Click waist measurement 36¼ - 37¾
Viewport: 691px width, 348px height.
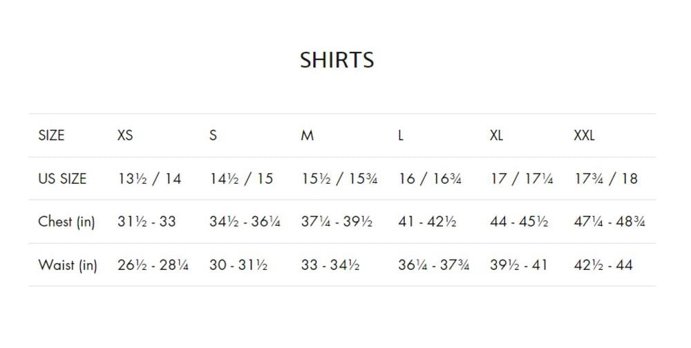click(433, 265)
